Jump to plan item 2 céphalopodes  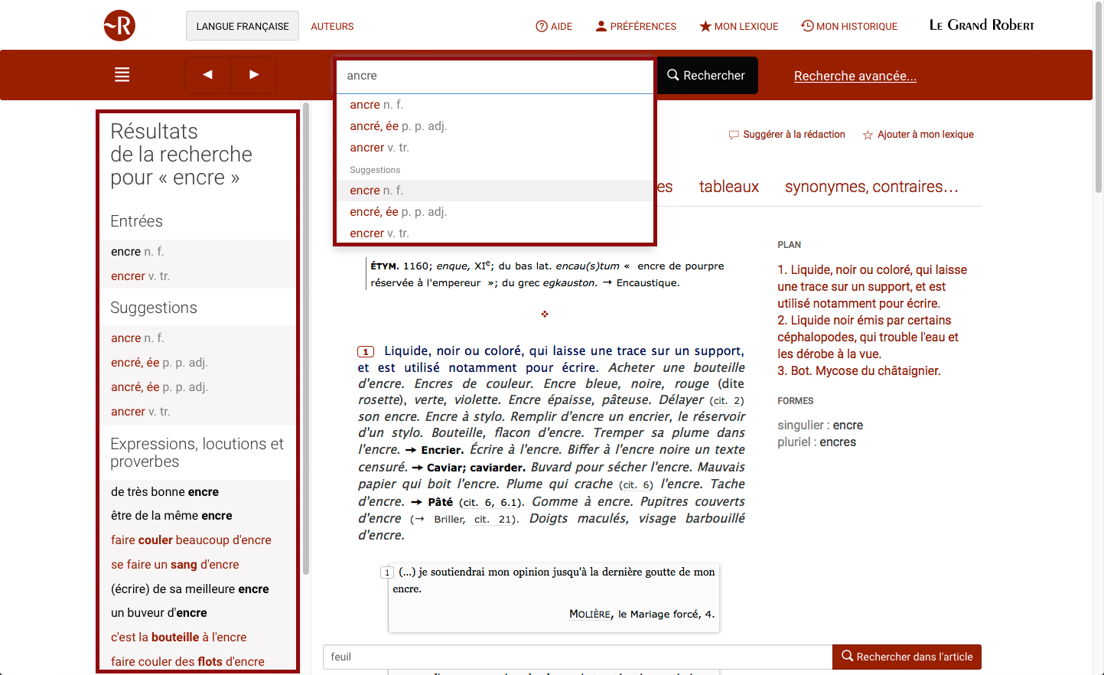(x=868, y=337)
